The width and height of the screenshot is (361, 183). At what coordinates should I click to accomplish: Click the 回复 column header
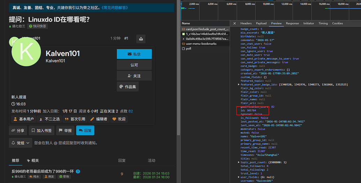pos(122,160)
